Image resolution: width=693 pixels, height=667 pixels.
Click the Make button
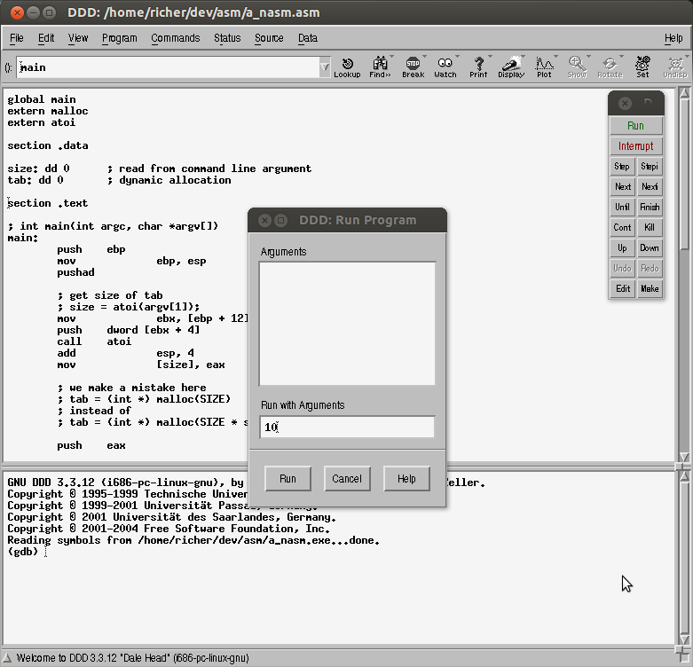650,288
